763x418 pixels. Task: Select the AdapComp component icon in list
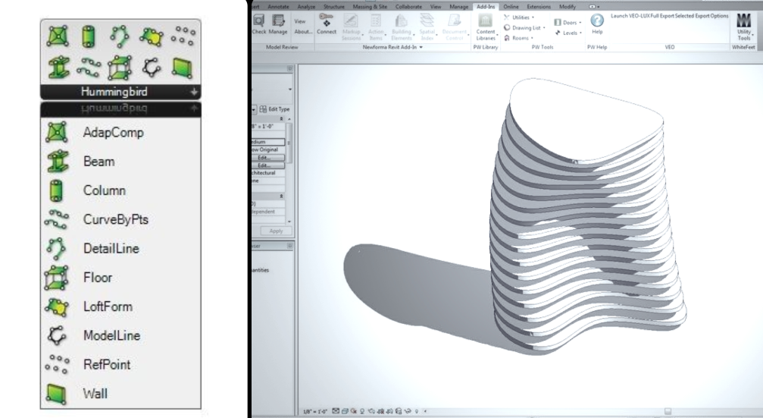[57, 133]
